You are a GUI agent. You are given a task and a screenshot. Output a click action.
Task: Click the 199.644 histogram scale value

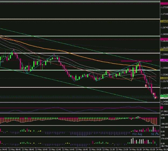[164, 115]
